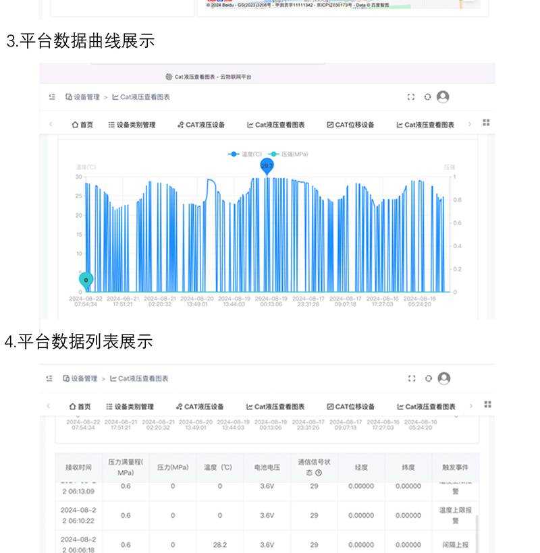Click fullscreen icon in the chart view header
The height and width of the screenshot is (553, 540).
411,97
